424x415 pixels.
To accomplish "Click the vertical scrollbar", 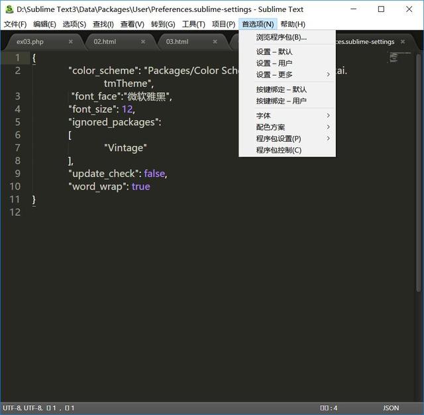I will [x=419, y=172].
